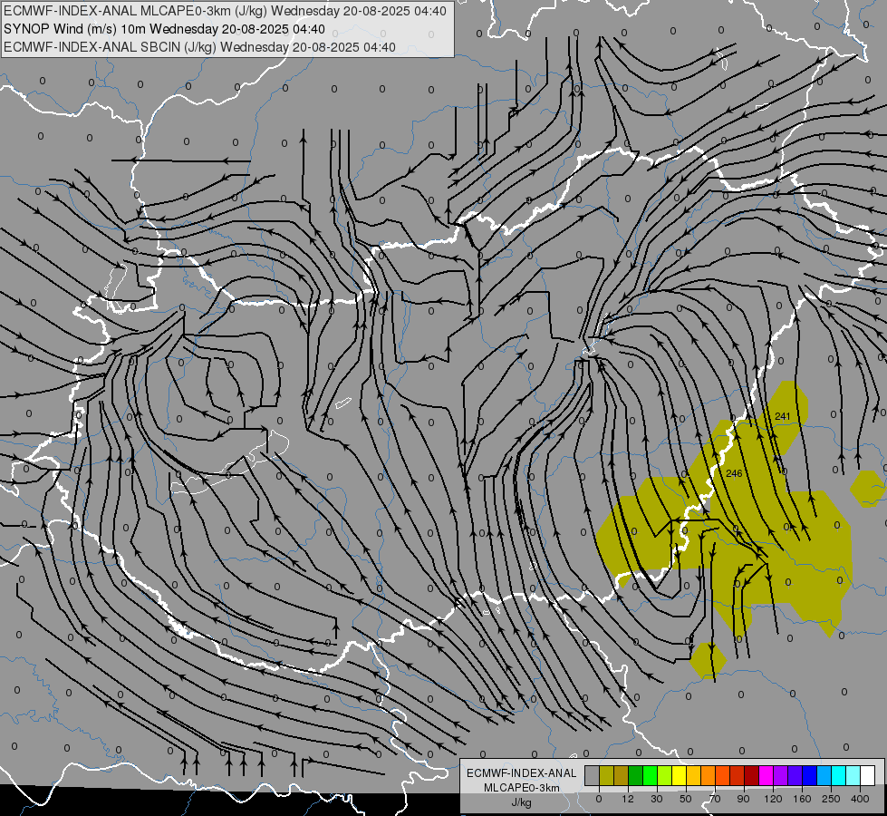Choose the pale cyan swatch left of 400

click(x=853, y=775)
